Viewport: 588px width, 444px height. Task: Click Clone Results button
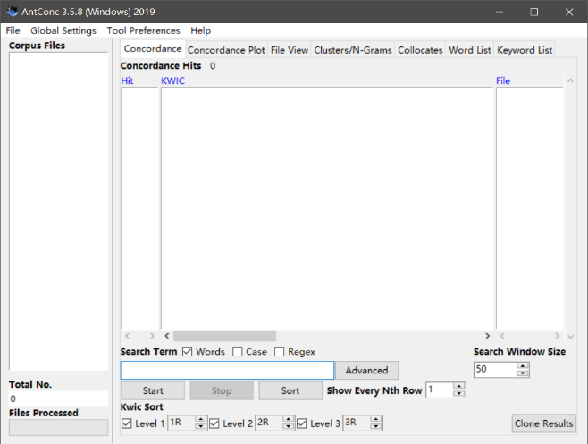pos(543,423)
